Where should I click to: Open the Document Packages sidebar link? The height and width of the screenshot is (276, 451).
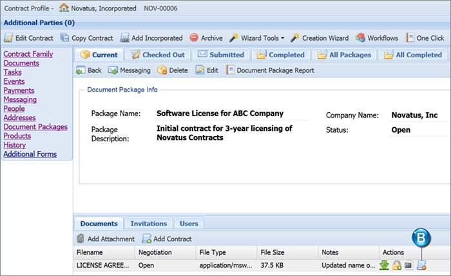(35, 126)
